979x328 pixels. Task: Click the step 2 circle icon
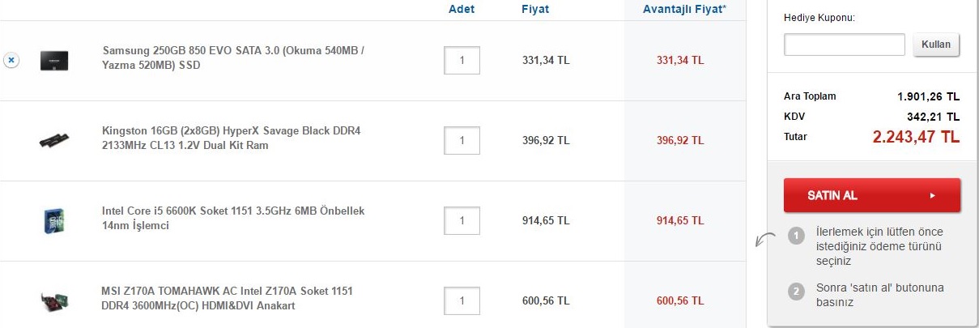point(796,292)
